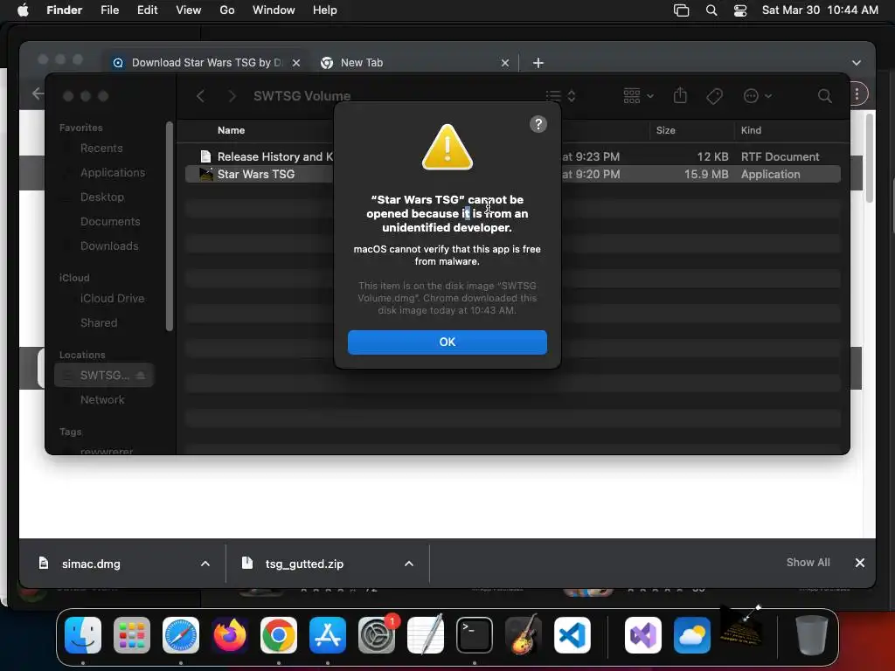This screenshot has width=895, height=671.
Task: Select Recents in Finder sidebar
Action: (x=101, y=149)
